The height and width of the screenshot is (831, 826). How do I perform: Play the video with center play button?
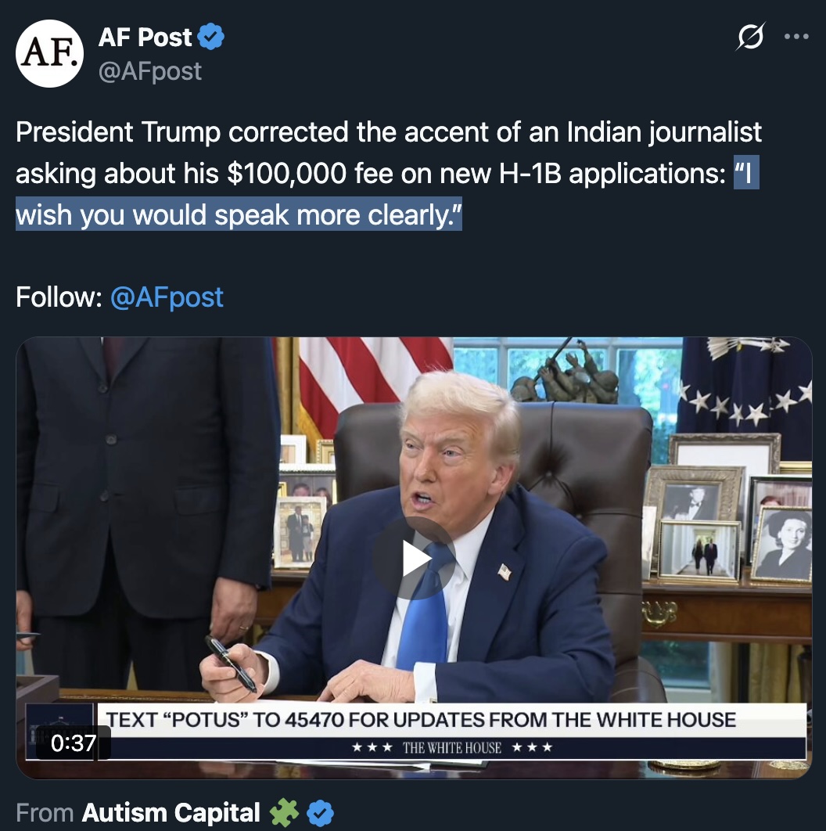[413, 558]
